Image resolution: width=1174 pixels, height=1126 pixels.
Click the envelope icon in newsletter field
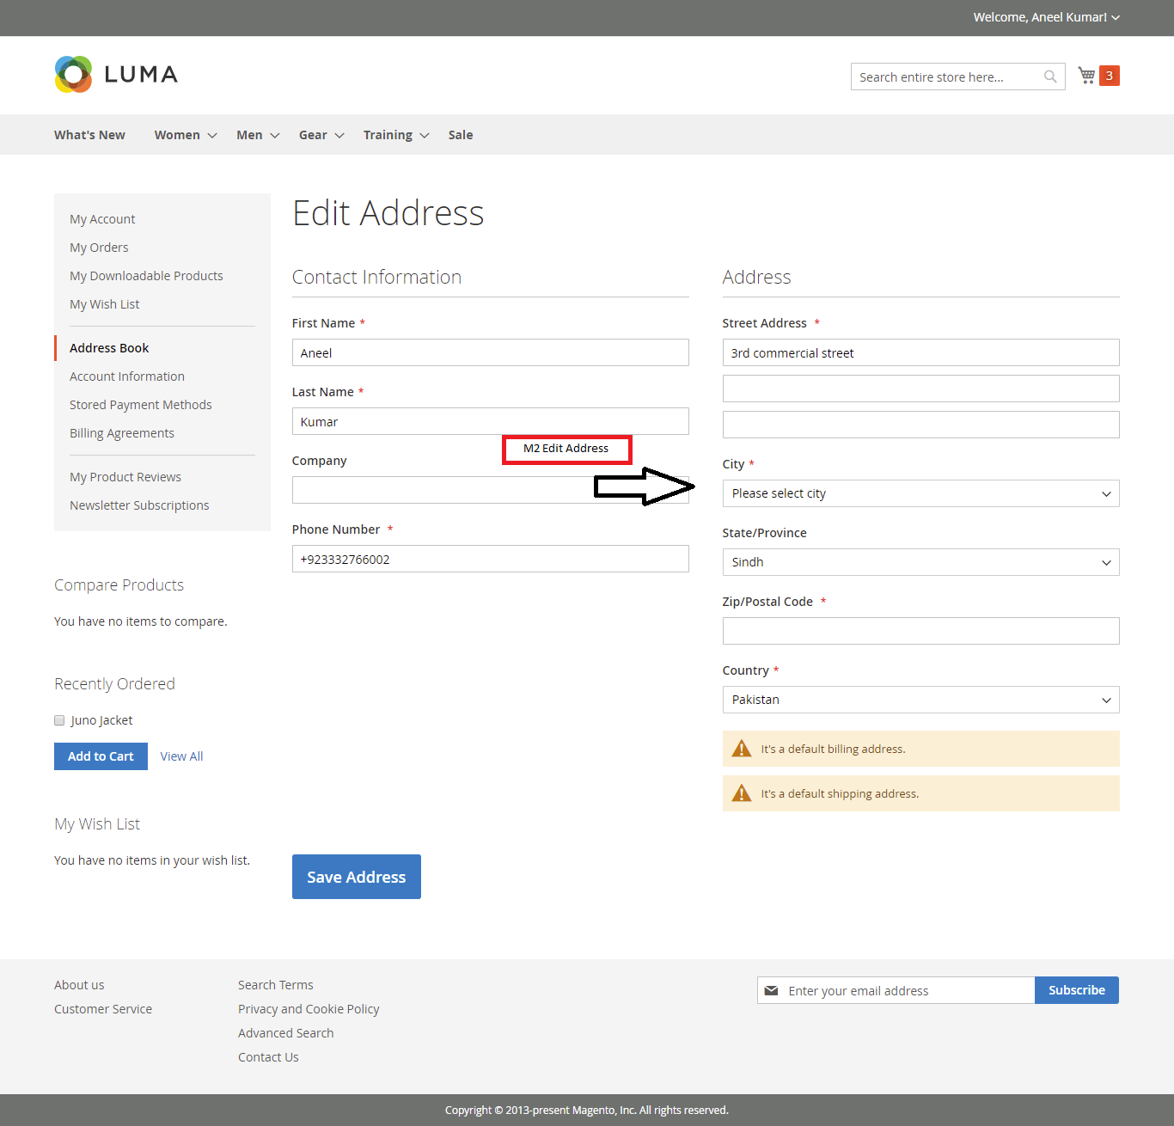[x=771, y=990]
